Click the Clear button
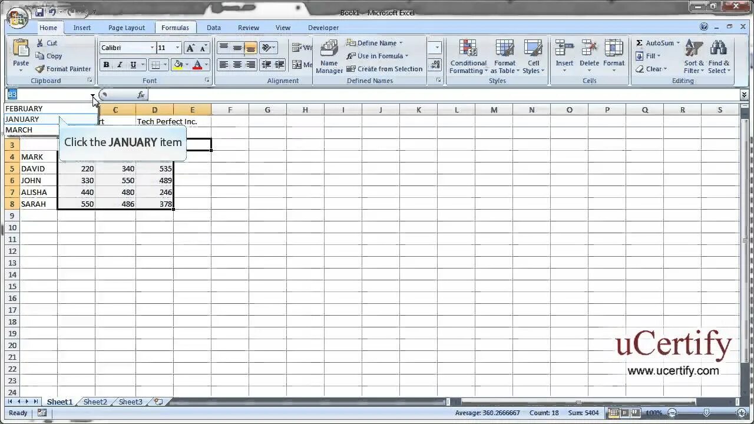The width and height of the screenshot is (754, 424). click(651, 69)
